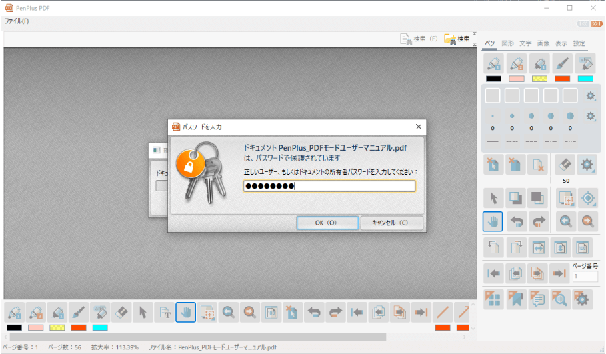Screen dimensions: 606x354
Task: Switch to the 表示 tab
Action: pyautogui.click(x=561, y=43)
